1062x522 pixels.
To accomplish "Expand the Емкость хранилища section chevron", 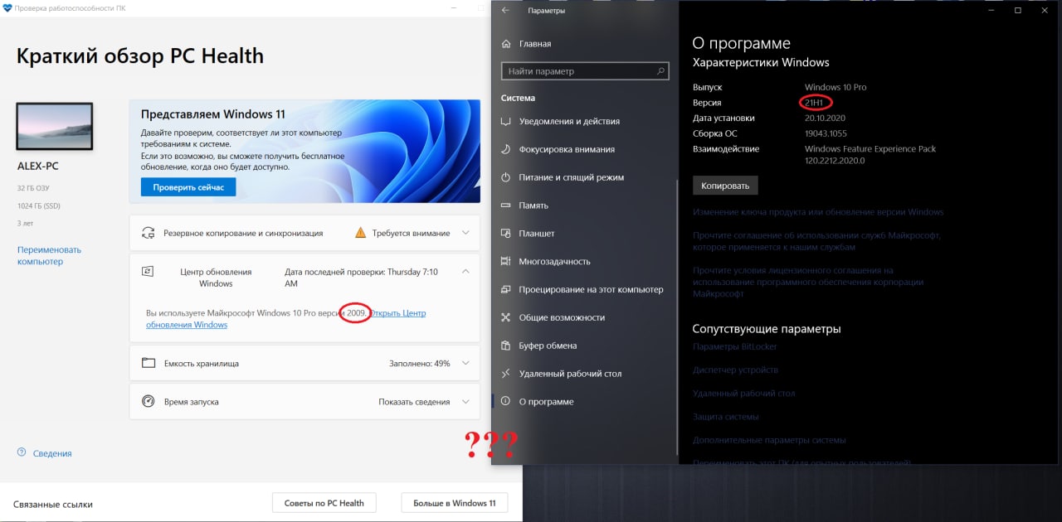I will click(x=465, y=363).
